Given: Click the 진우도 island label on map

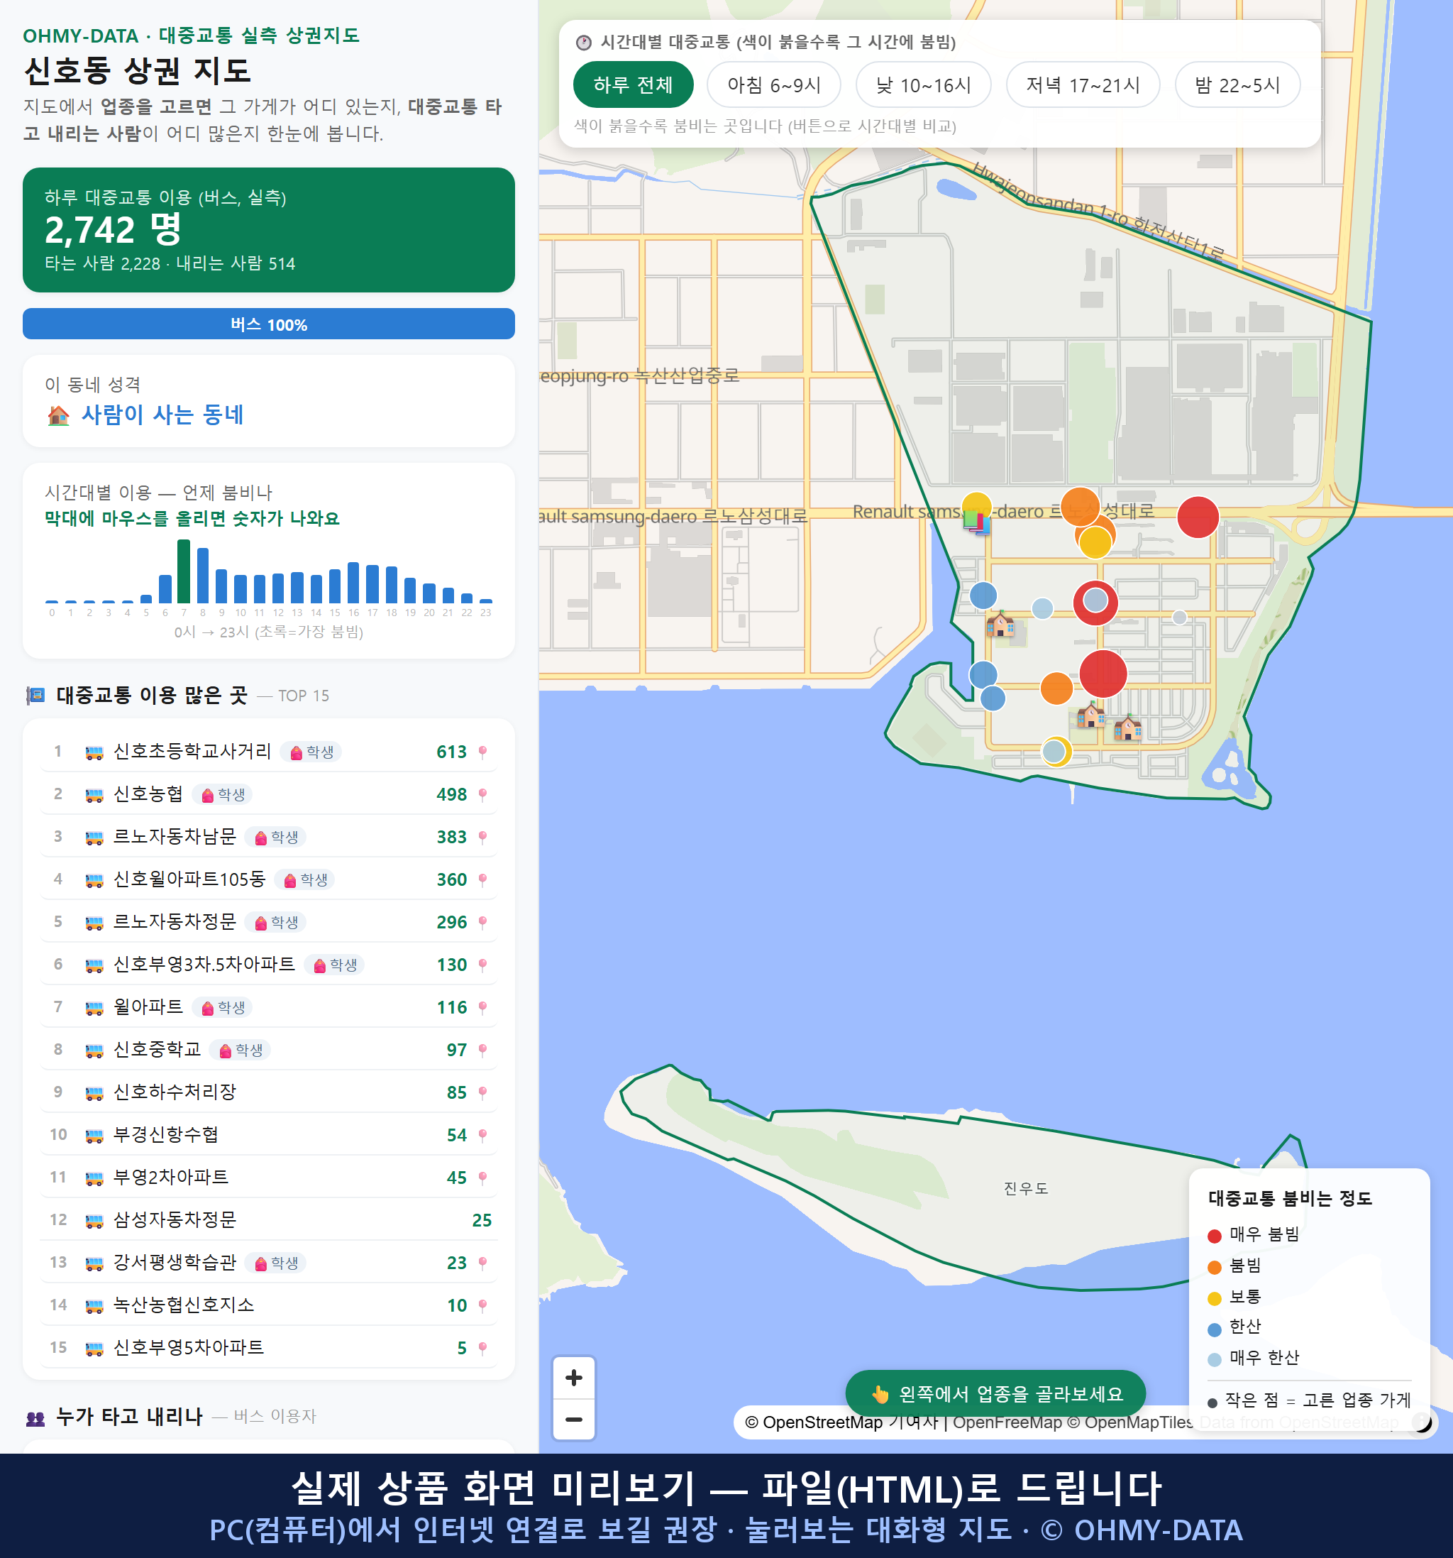Looking at the screenshot, I should point(1025,1189).
